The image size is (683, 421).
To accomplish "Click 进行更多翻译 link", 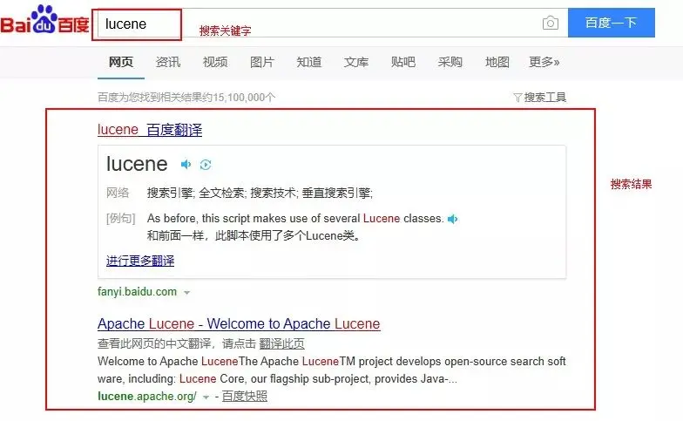I will (140, 261).
